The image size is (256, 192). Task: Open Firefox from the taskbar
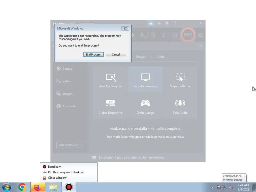tap(37, 187)
